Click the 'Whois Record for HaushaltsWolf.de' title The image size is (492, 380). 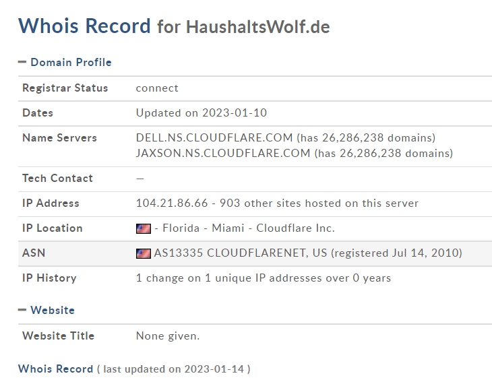click(x=174, y=26)
